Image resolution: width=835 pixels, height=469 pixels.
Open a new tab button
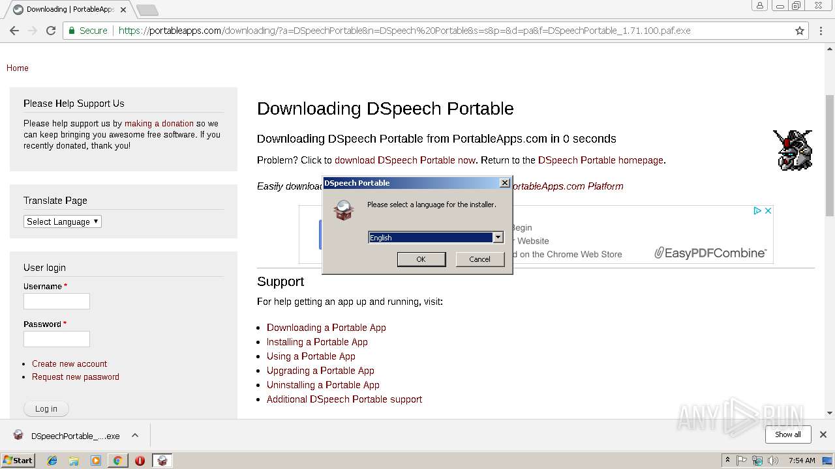point(147,10)
